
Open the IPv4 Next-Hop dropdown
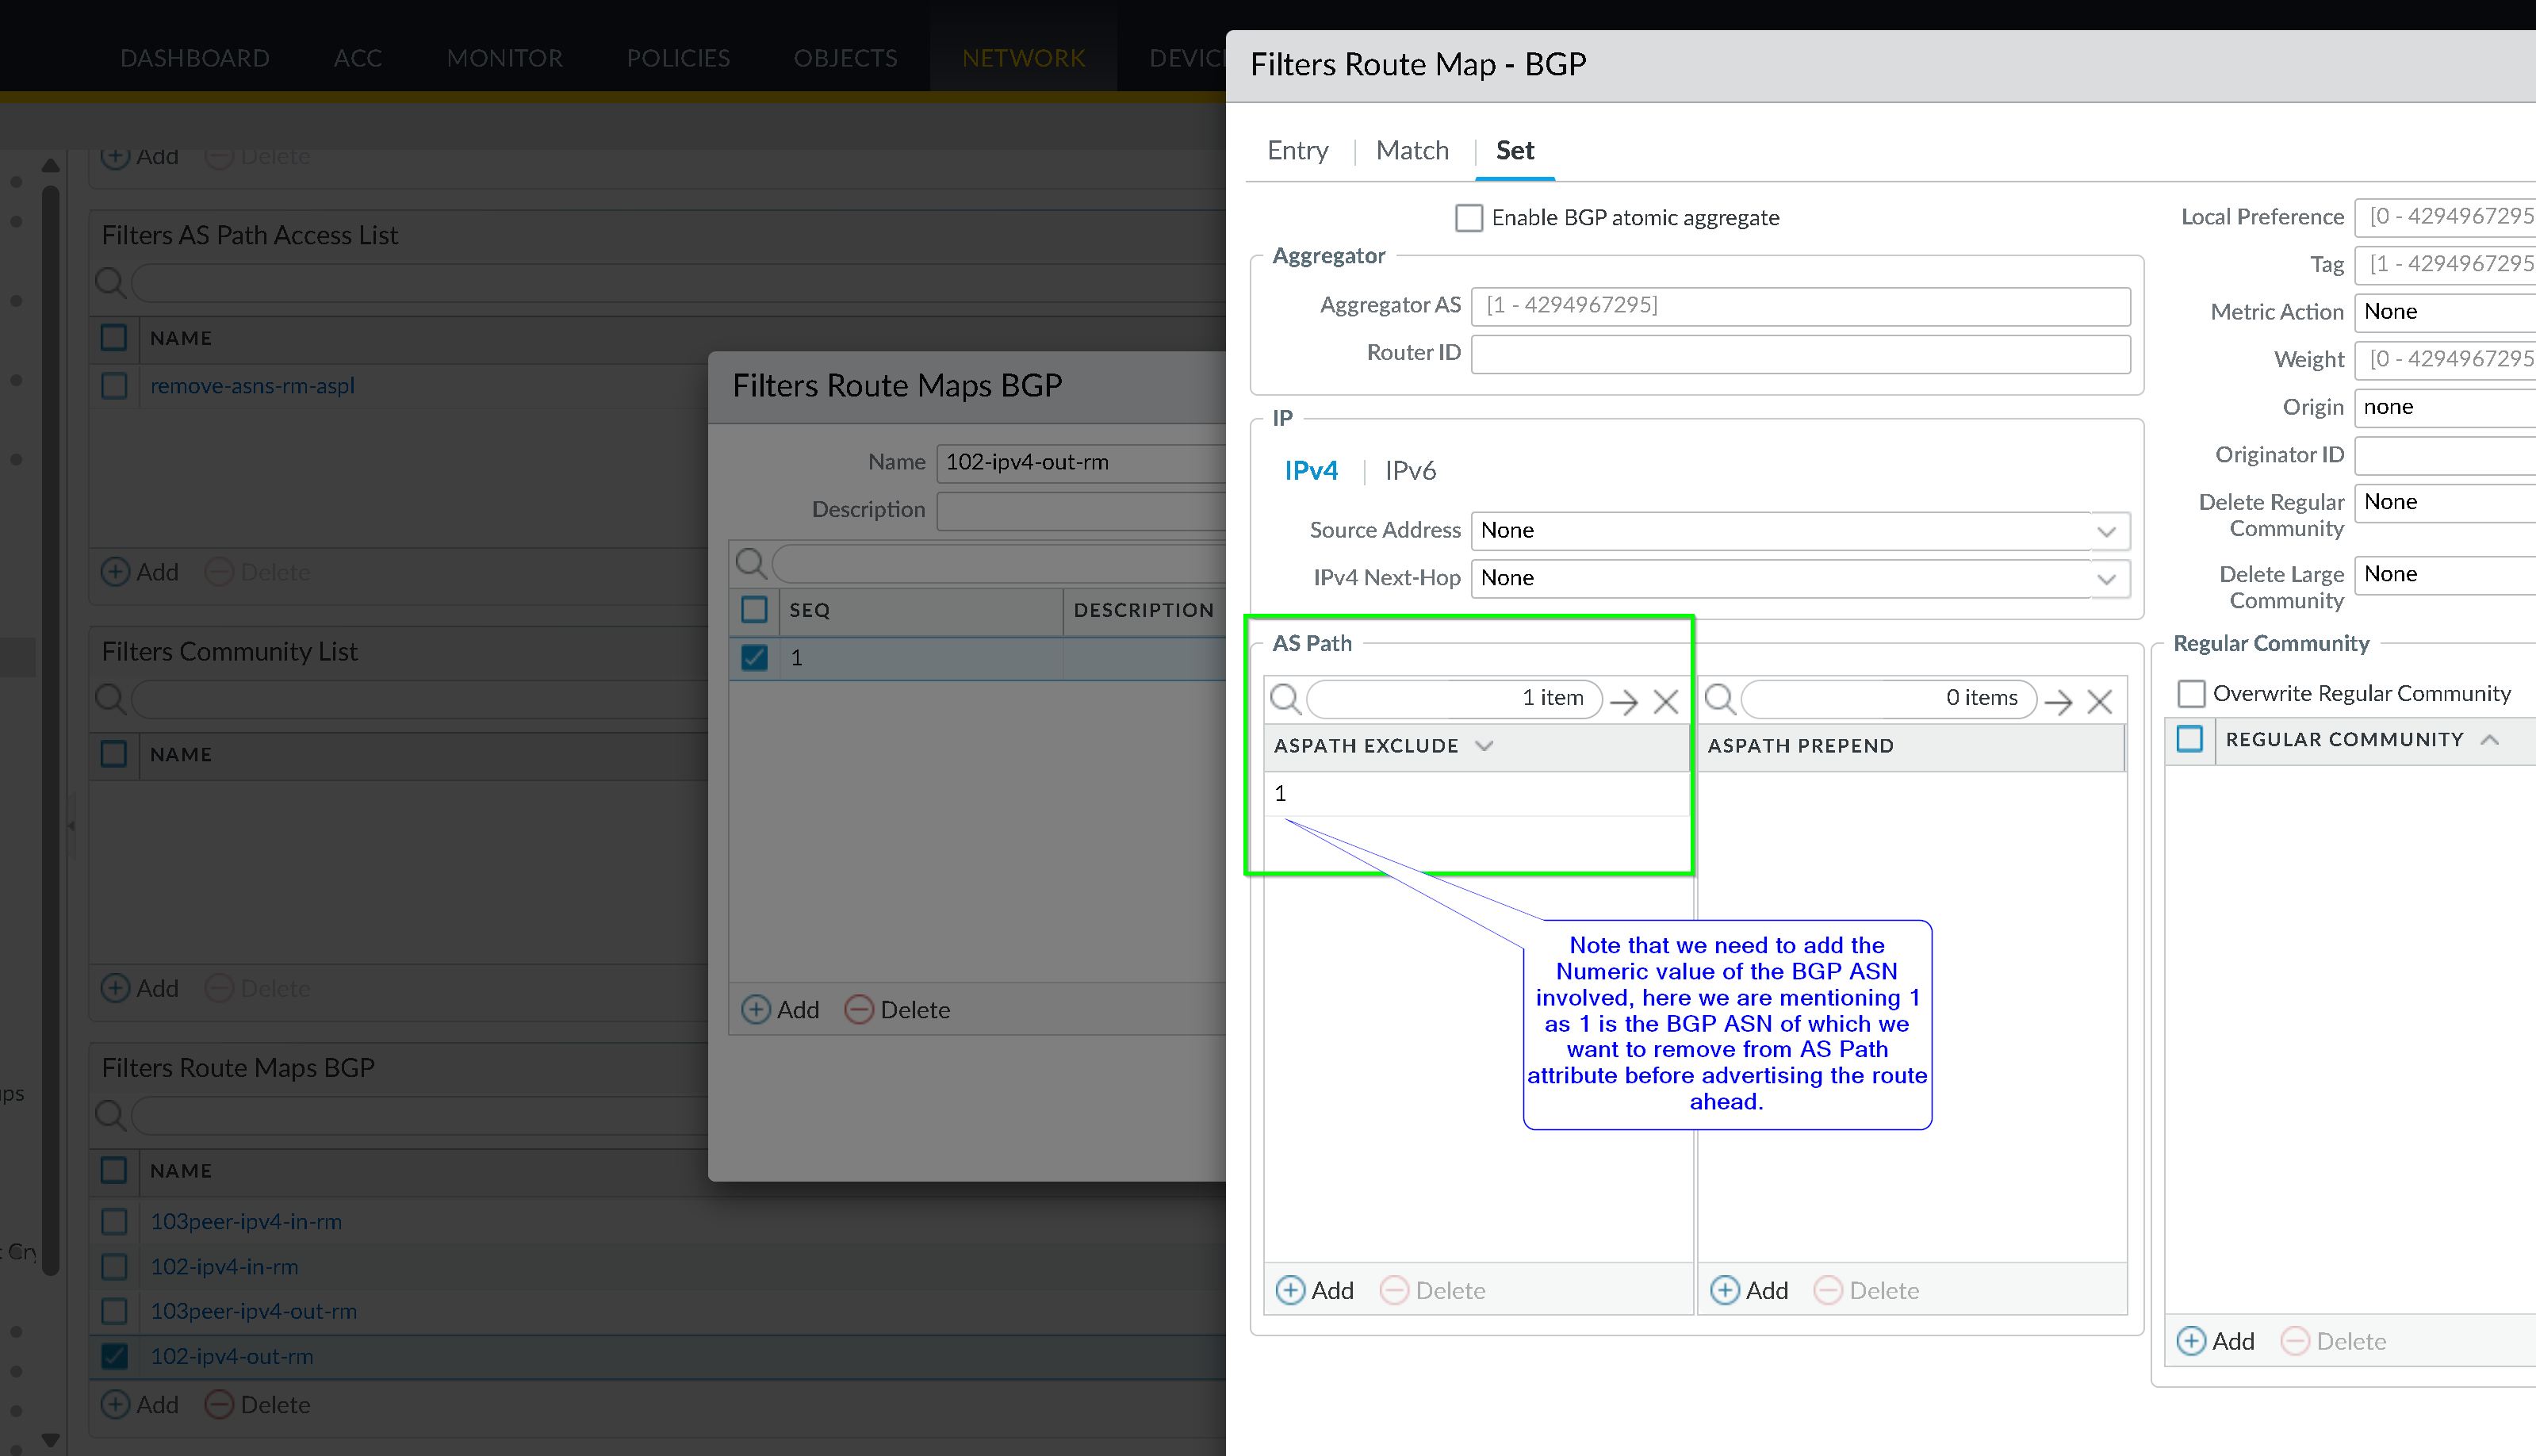pos(2106,578)
